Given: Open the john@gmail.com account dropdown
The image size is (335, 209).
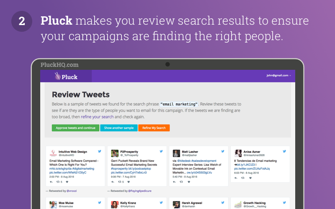Looking at the screenshot, I should pyautogui.click(x=278, y=75).
